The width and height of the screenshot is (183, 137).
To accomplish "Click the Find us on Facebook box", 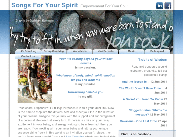I will pyautogui.click(x=147, y=134).
